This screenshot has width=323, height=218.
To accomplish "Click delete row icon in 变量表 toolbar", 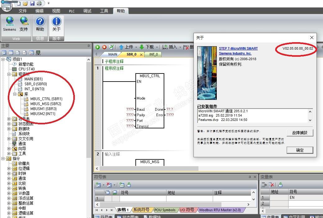I will point(271,185).
